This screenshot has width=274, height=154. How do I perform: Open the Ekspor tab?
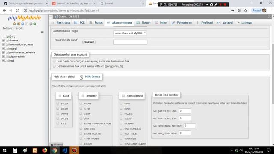pyautogui.click(x=144, y=23)
